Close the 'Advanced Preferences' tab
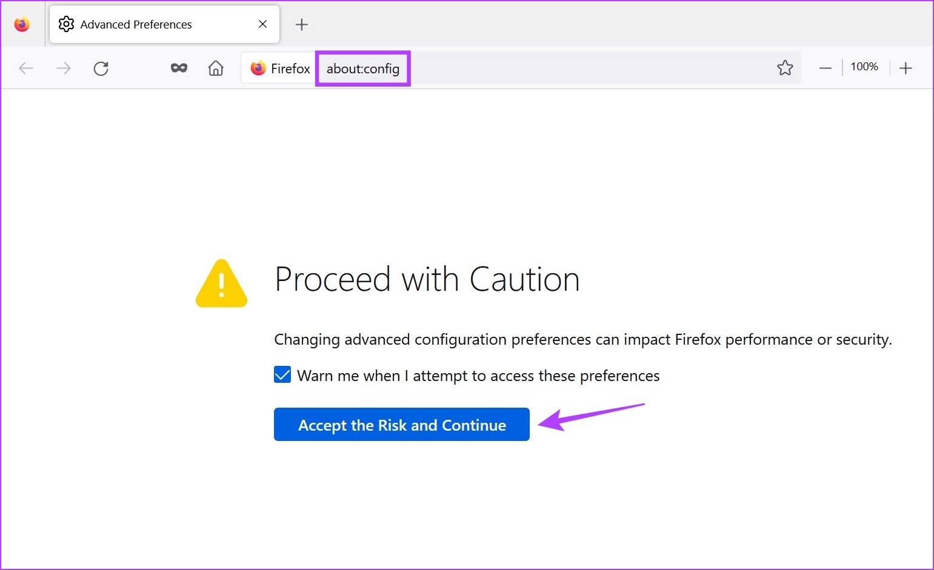 (262, 24)
